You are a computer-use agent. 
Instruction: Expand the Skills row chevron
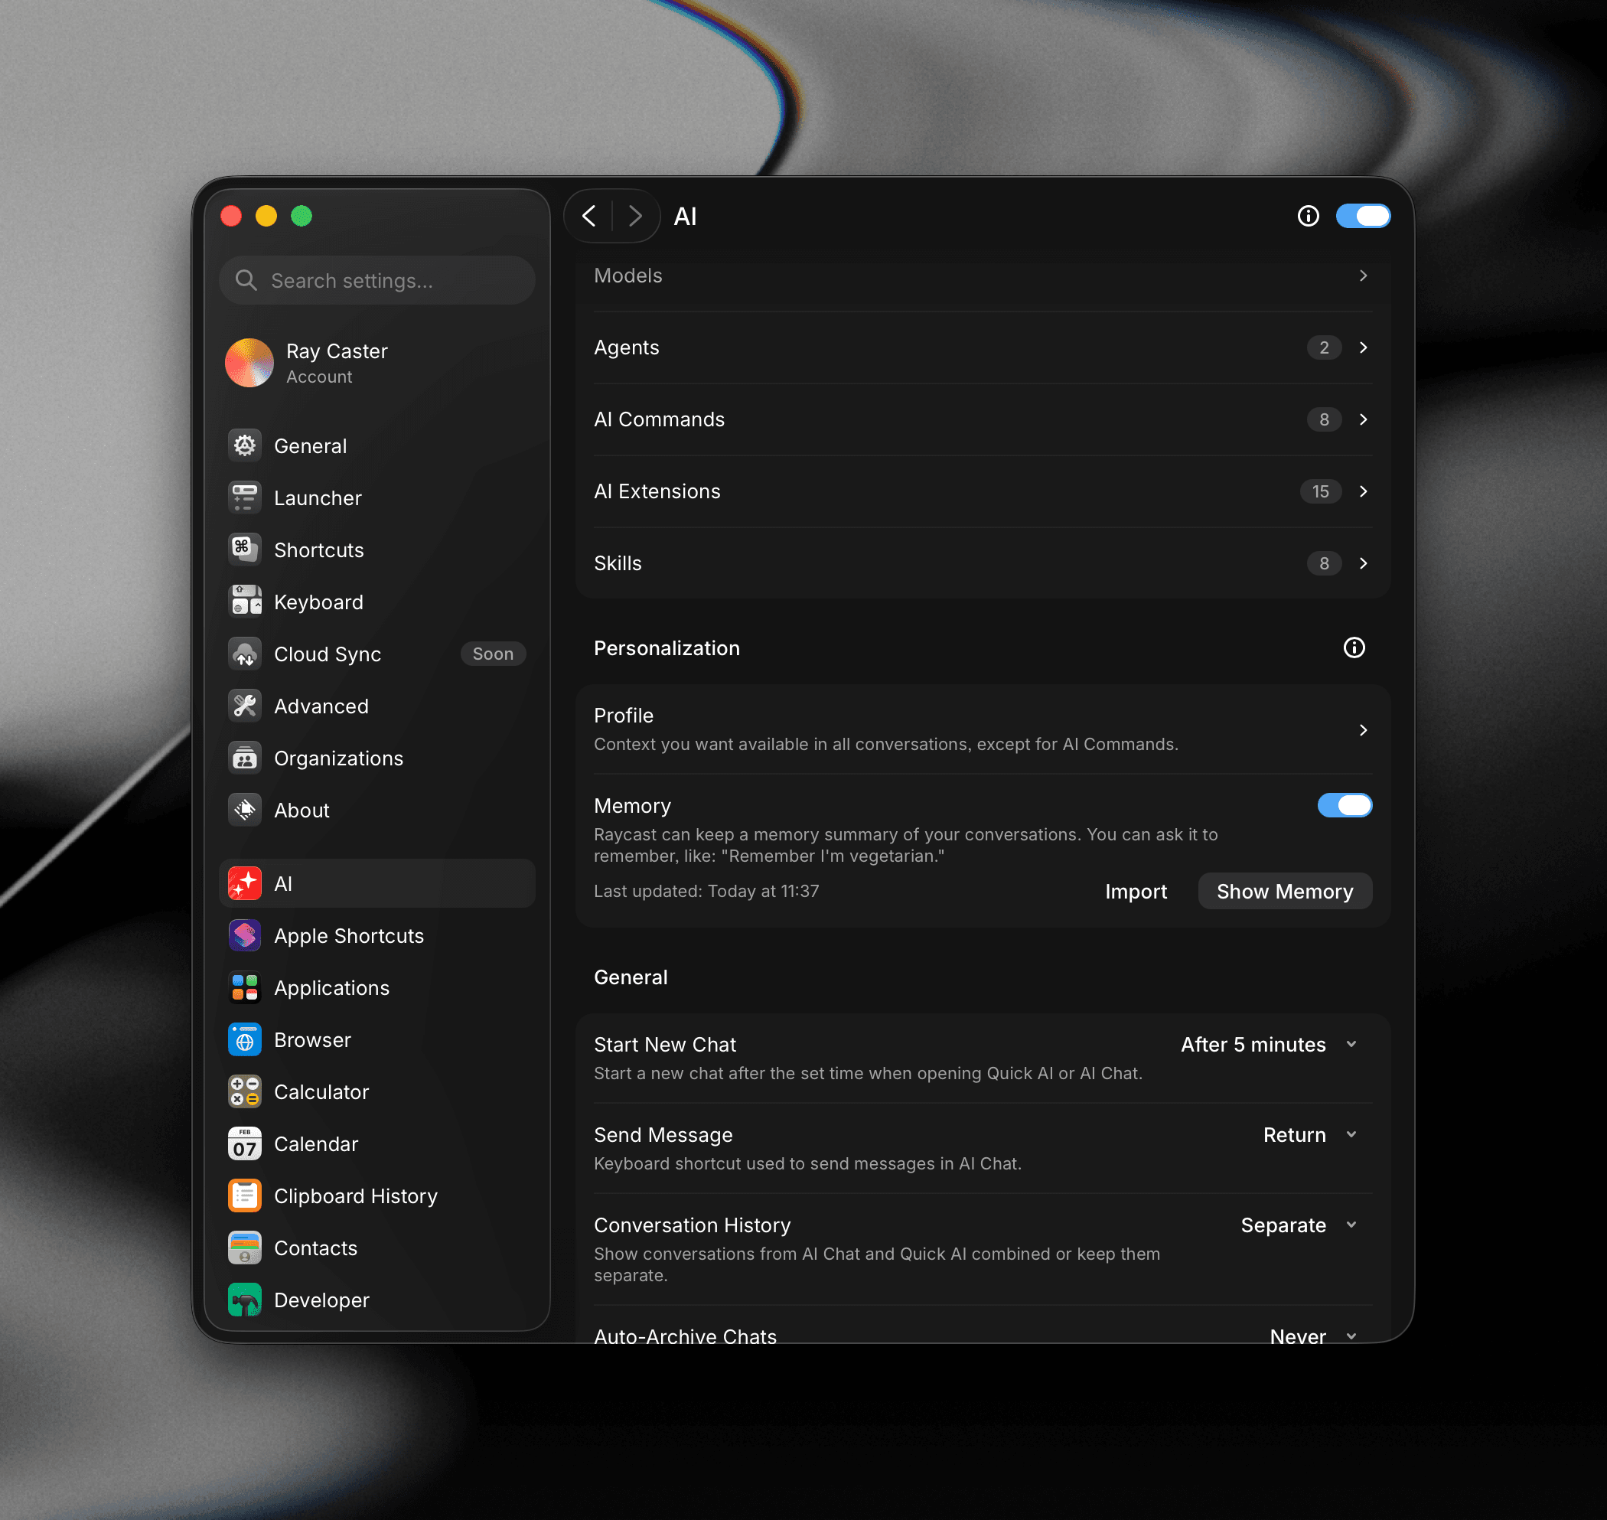click(x=1363, y=563)
